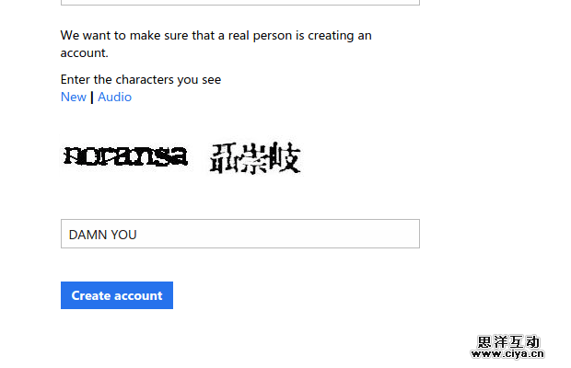Click the 思洋互动 watermark logo

point(508,341)
